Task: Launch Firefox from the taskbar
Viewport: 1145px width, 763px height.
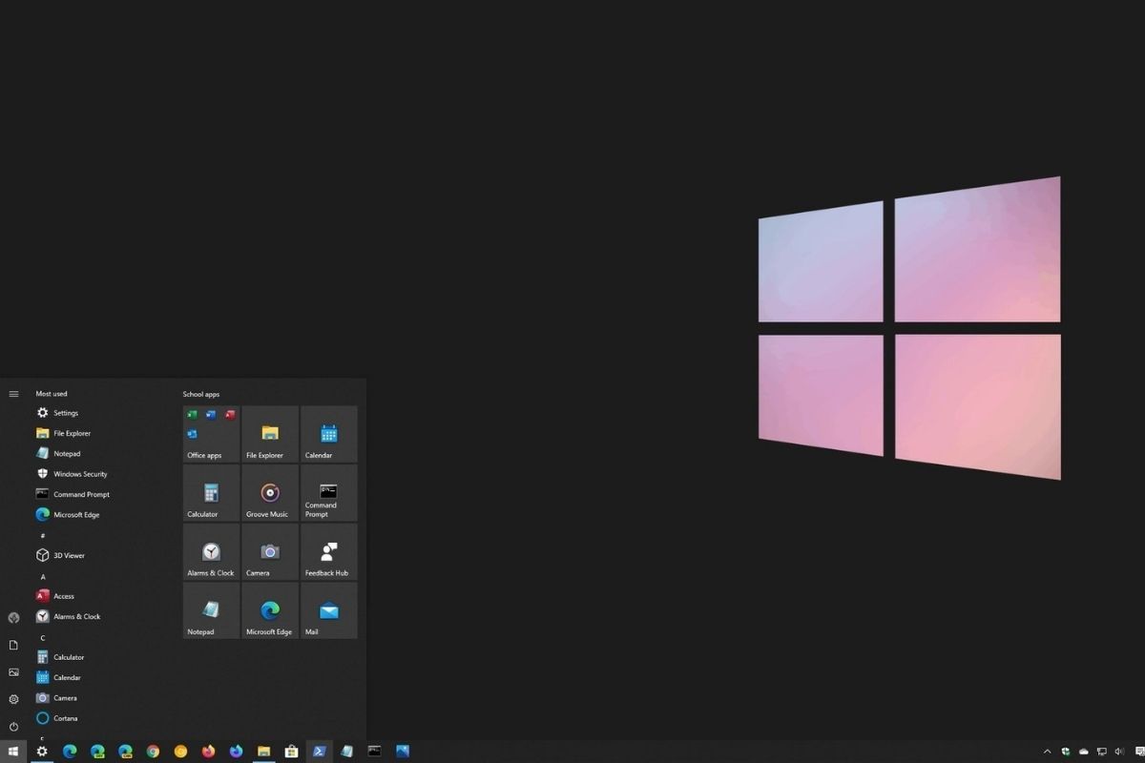Action: 208,752
